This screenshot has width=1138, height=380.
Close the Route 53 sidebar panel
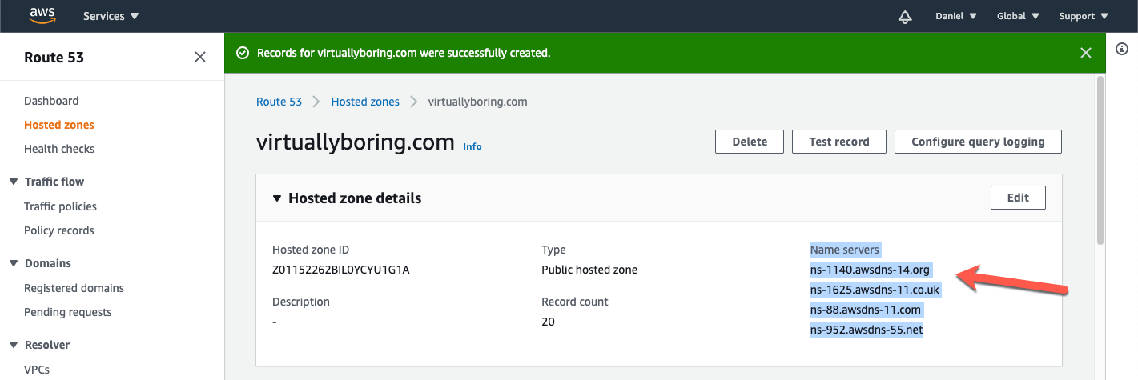tap(200, 57)
